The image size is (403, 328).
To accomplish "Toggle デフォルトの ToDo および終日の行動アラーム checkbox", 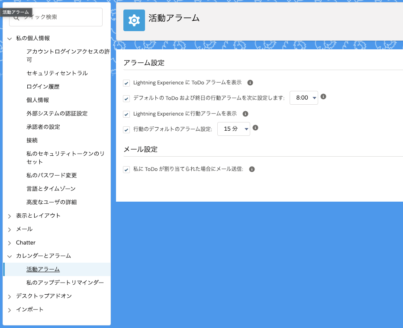I will click(126, 99).
